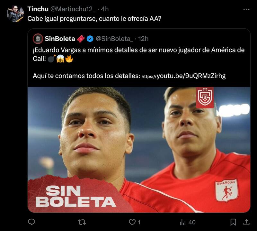
Task: Open the Tinchu display name link
Action: coord(38,9)
